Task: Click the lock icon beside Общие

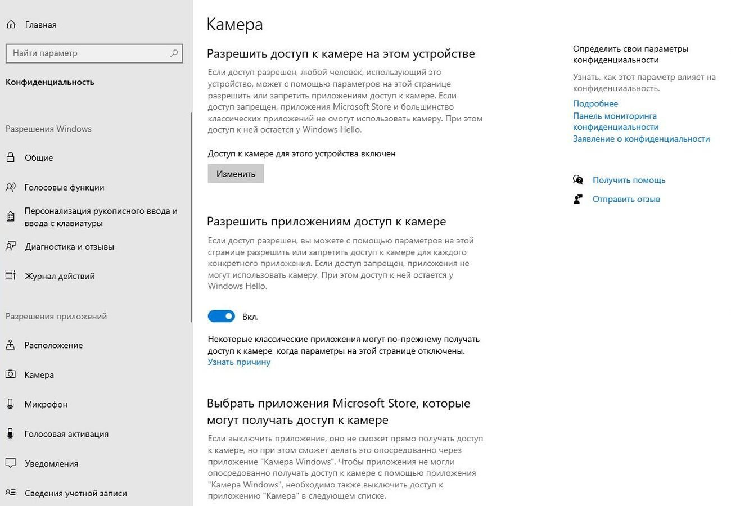Action: tap(11, 158)
